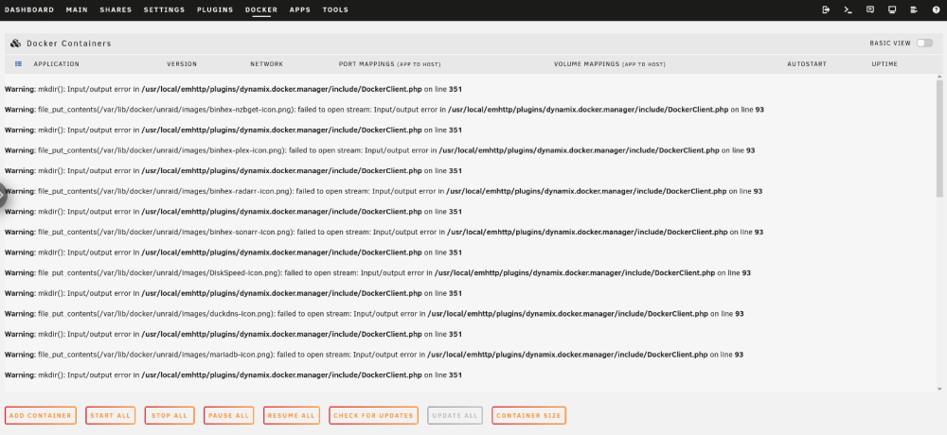Click the scrollbar up arrow
This screenshot has width=947, height=435.
coord(939,78)
